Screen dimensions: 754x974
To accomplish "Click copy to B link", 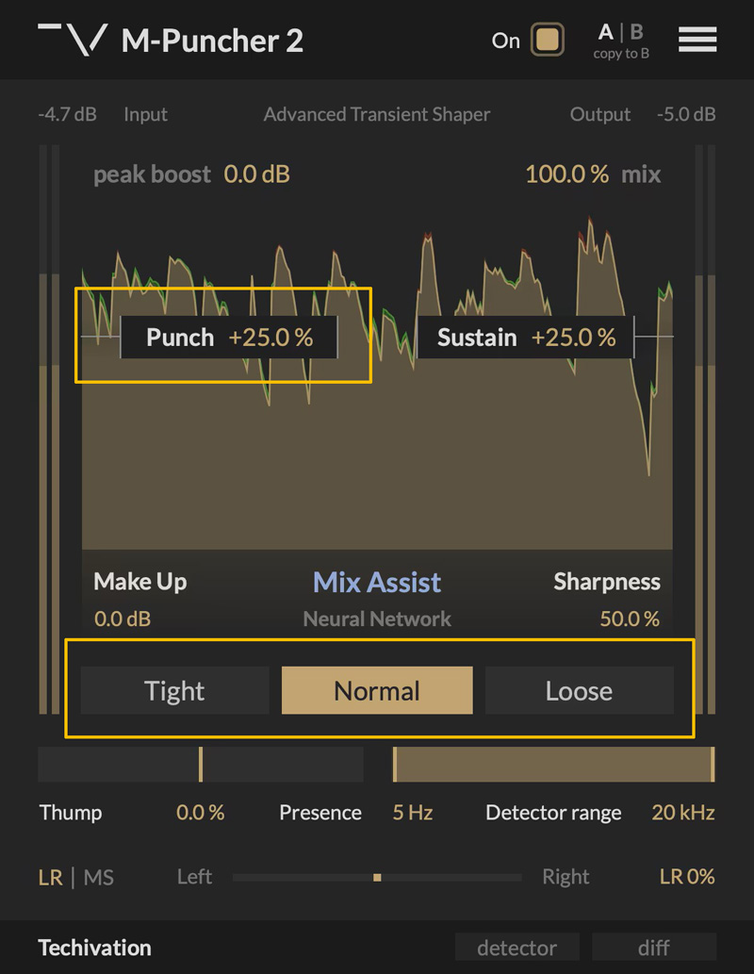I will click(x=621, y=54).
